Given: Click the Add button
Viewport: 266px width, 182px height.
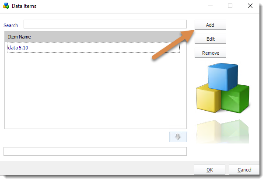Looking at the screenshot, I should pyautogui.click(x=210, y=25).
